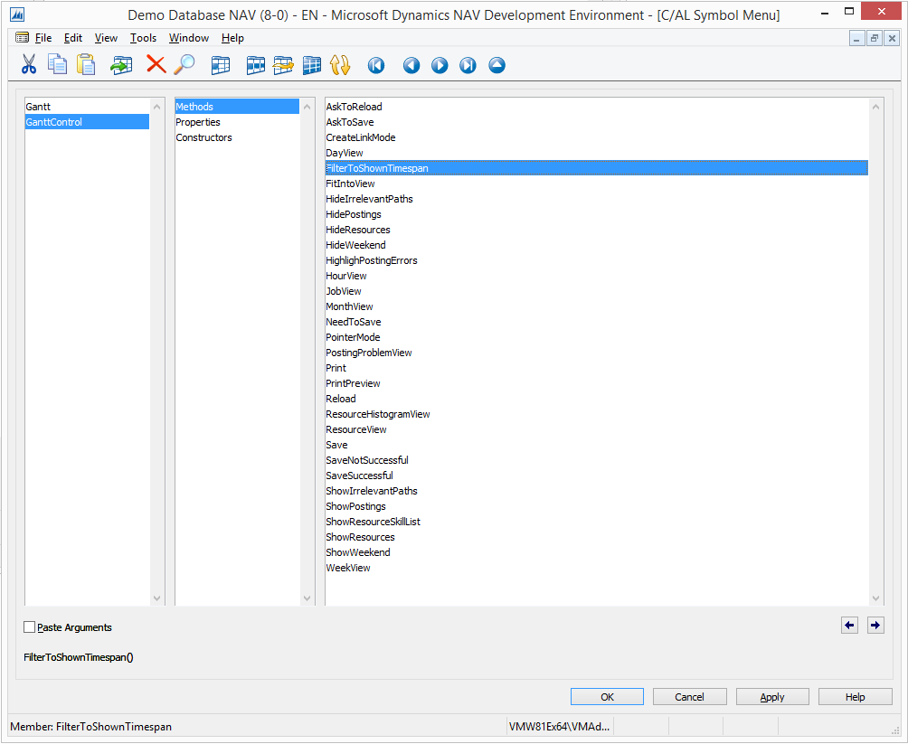Click the OK button

click(x=607, y=696)
